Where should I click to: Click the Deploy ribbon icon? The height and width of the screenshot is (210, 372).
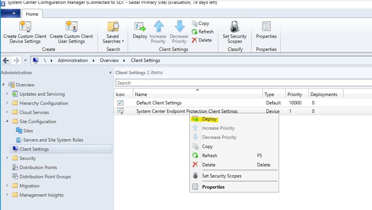coord(140,27)
